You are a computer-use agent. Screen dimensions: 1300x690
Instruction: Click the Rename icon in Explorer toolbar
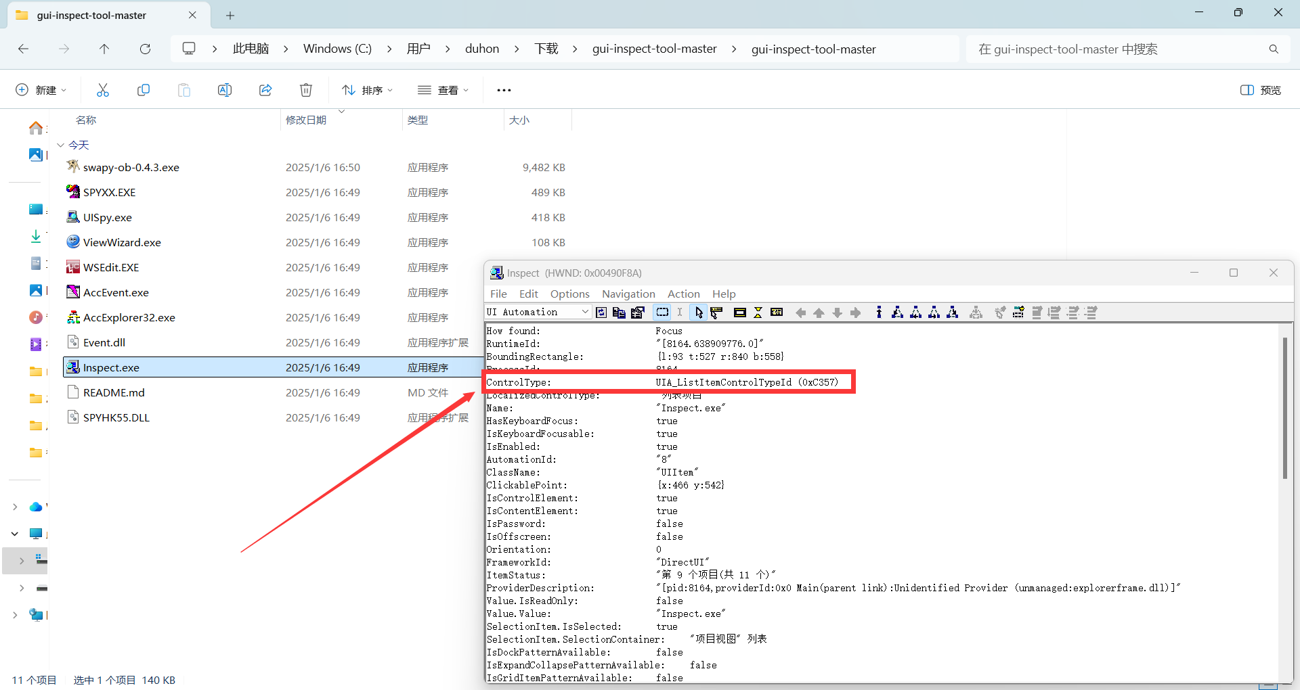(225, 90)
